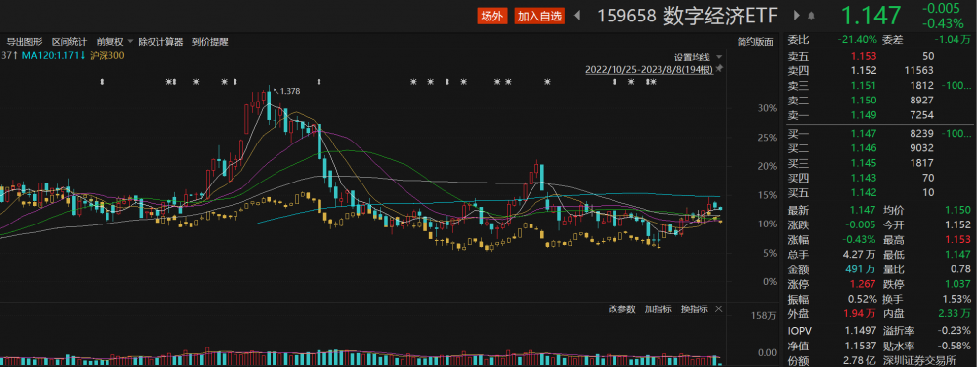Open the date range 2022/10/25-2023/8/8 selector
Viewport: 977px width, 367px height.
coord(650,69)
